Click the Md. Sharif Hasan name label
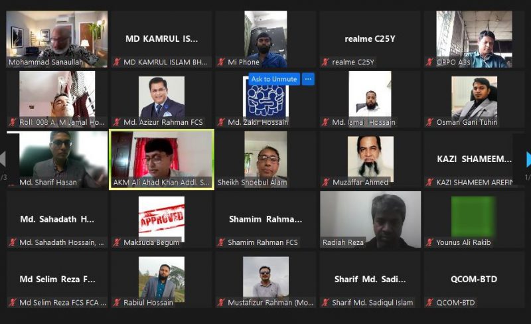 click(48, 183)
